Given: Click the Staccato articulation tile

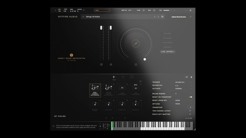Looking at the screenshot, I should 122,106.
